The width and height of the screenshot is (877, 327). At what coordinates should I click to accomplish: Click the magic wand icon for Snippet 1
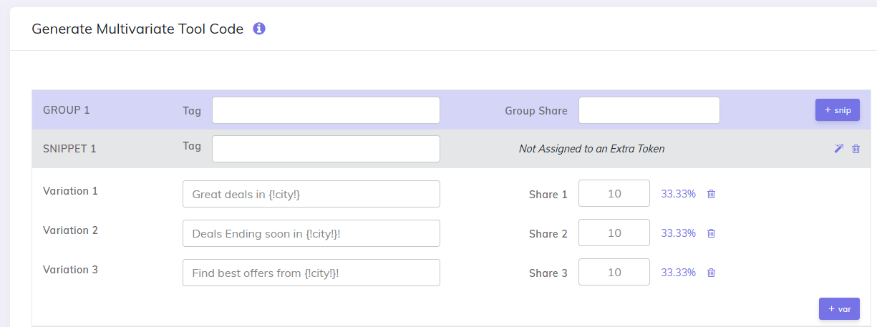click(x=839, y=149)
